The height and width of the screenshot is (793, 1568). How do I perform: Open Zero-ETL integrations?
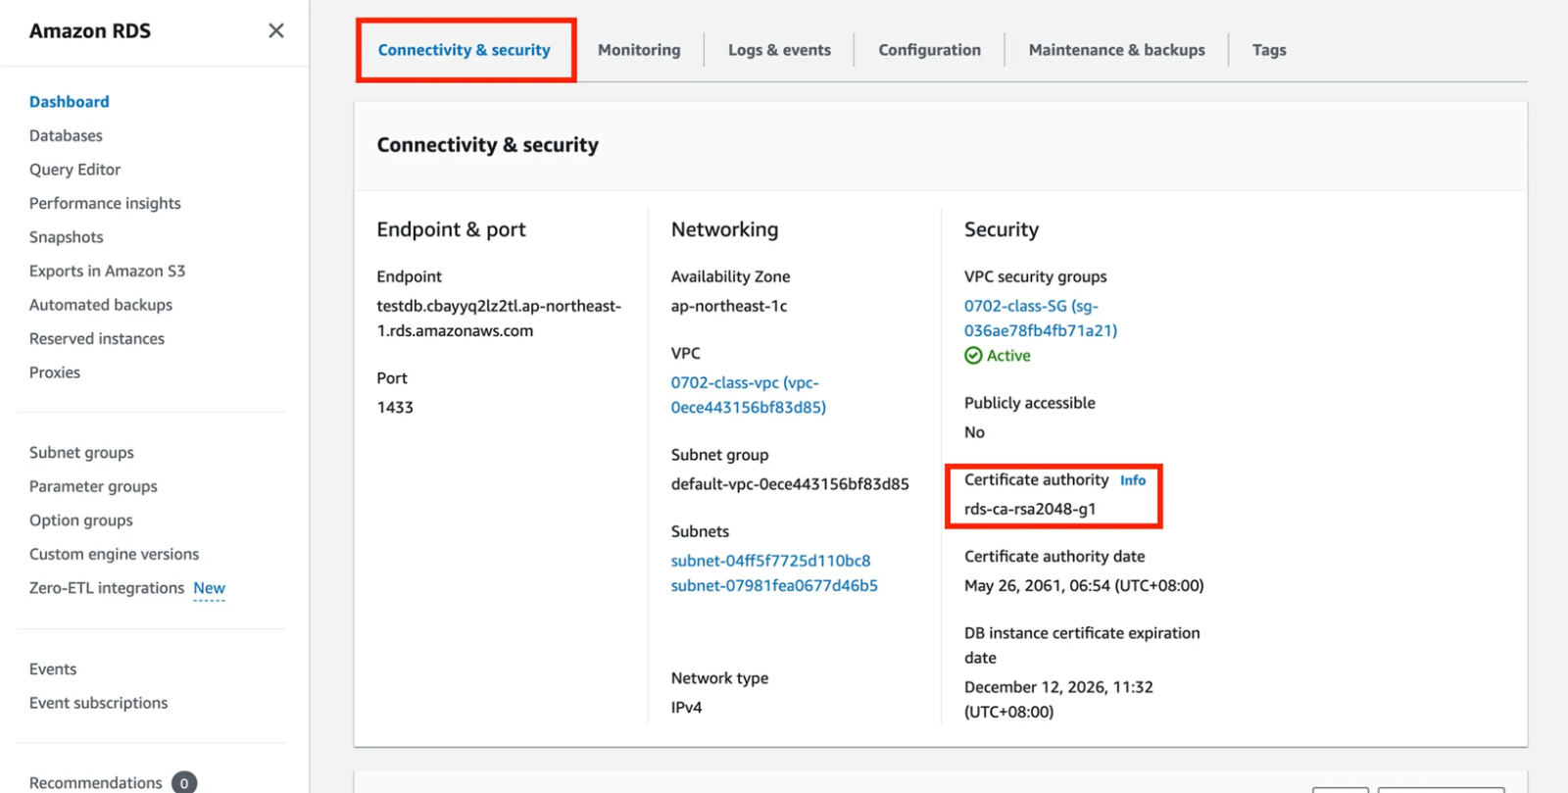coord(107,588)
